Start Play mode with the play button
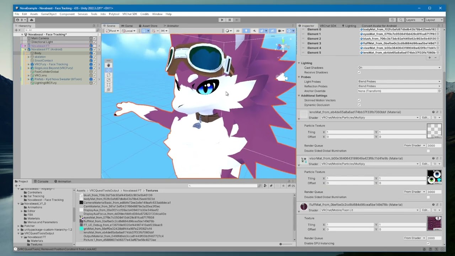This screenshot has width=455, height=256. 222,20
